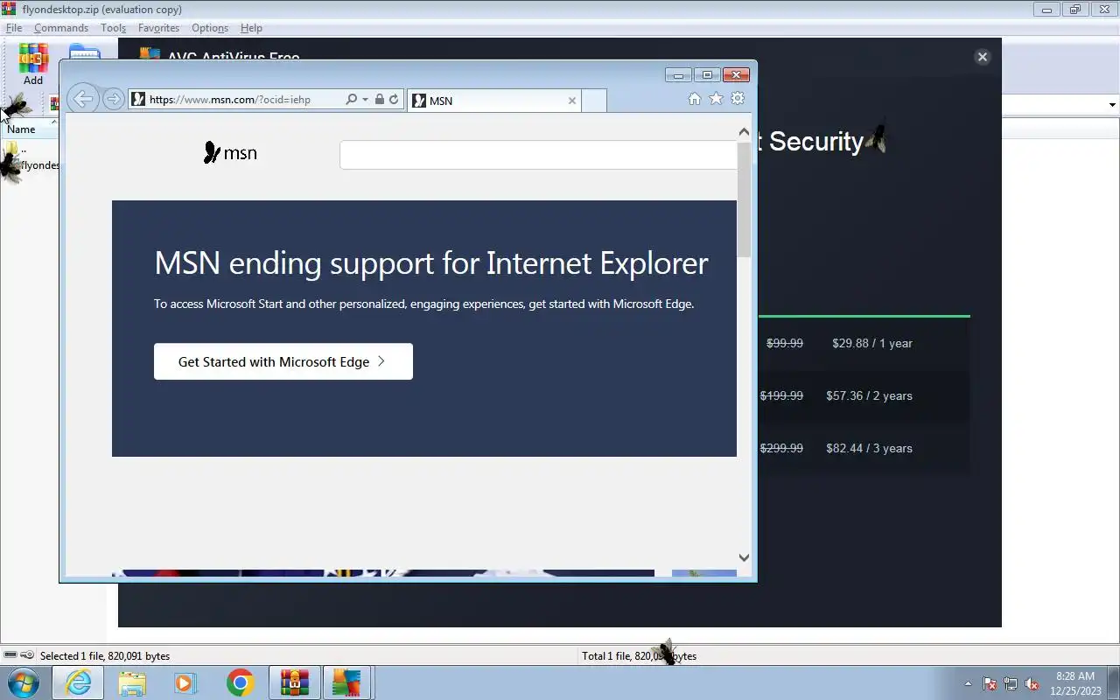Open WinRAR Tools menu
The width and height of the screenshot is (1120, 700).
tap(113, 28)
